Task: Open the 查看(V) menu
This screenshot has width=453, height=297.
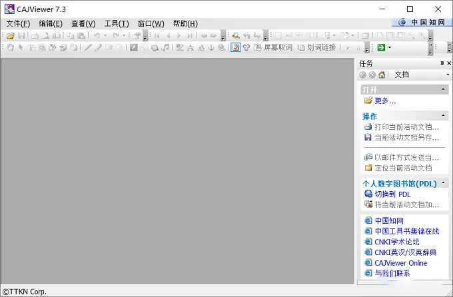Action: point(83,24)
